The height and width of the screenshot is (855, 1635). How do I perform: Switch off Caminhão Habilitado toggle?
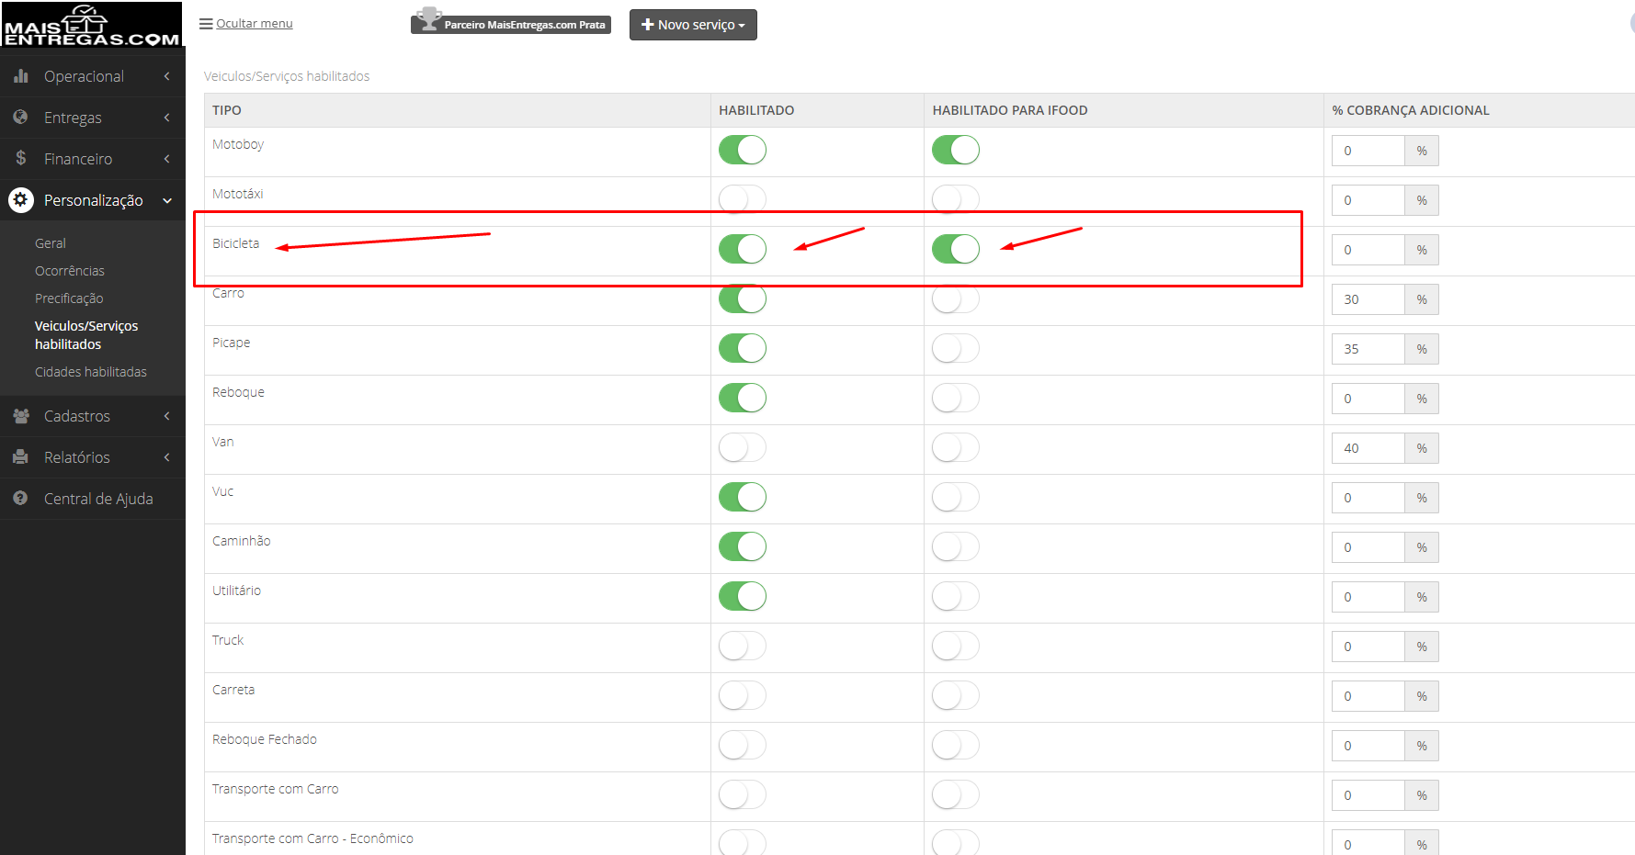coord(743,546)
